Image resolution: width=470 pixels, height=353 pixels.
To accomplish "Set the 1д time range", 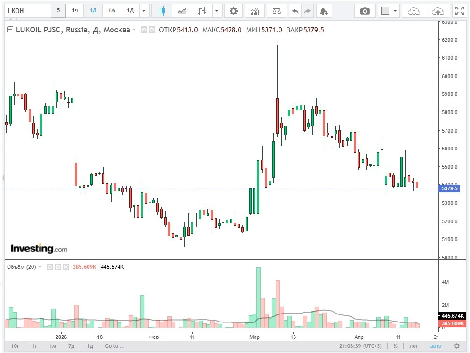I will 90,346.
